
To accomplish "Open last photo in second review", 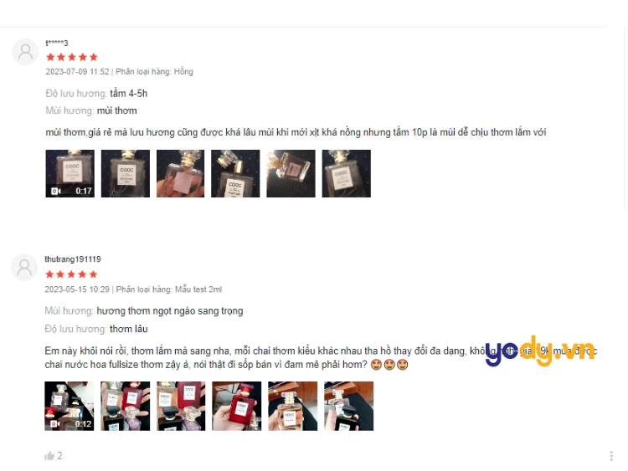I will coord(348,407).
